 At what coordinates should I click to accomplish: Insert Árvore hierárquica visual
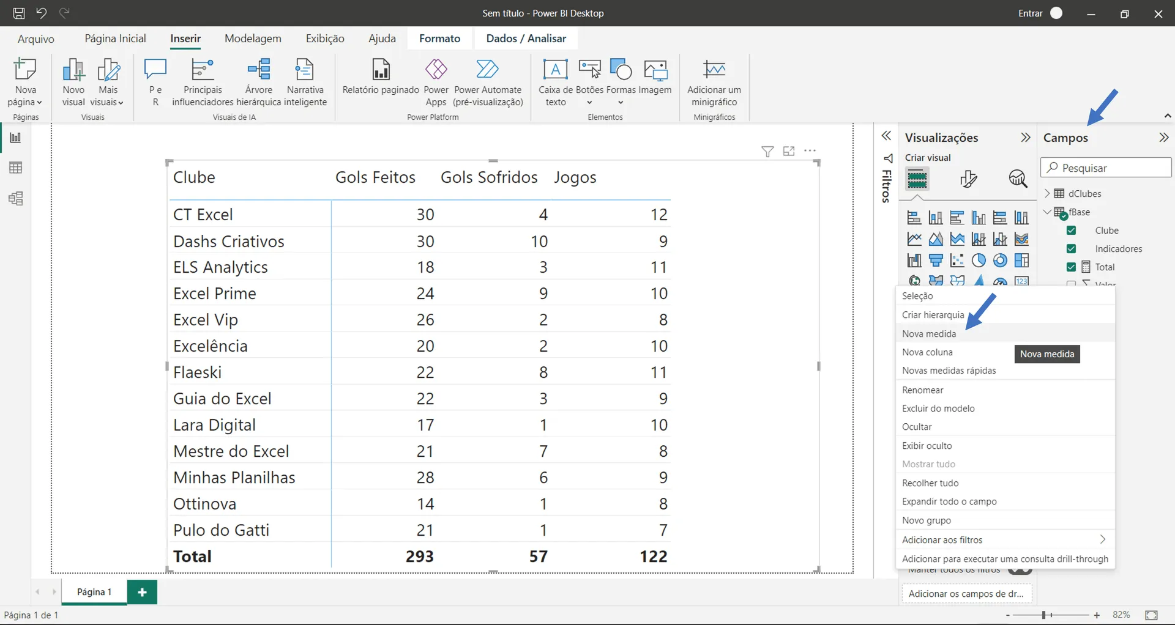[258, 83]
